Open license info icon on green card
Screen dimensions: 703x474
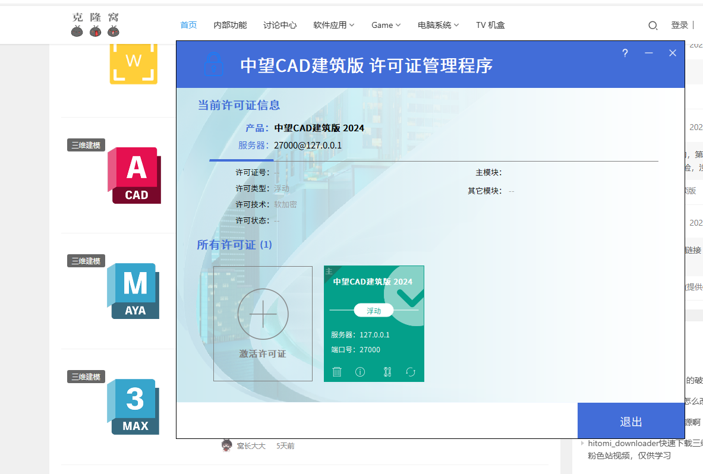[x=360, y=372]
